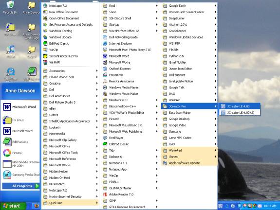280x210 pixels.
Task: Open ScreenHunter 4.2 Pro
Action: click(70, 56)
